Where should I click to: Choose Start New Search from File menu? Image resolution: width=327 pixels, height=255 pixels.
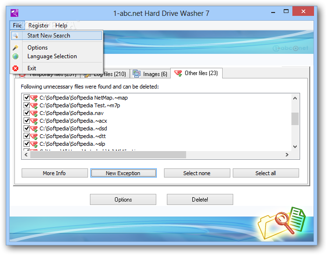coord(56,36)
